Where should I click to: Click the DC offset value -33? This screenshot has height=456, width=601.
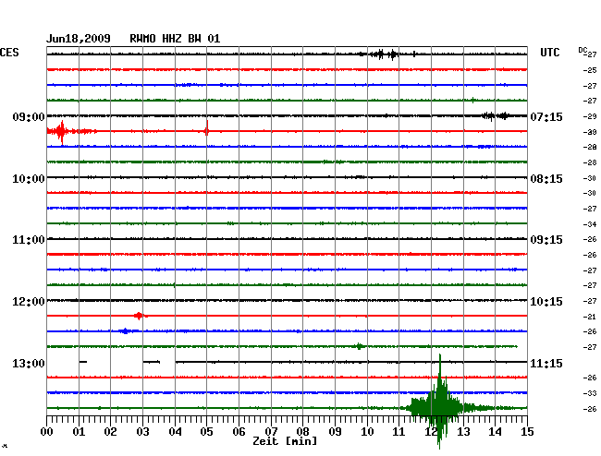[590, 393]
